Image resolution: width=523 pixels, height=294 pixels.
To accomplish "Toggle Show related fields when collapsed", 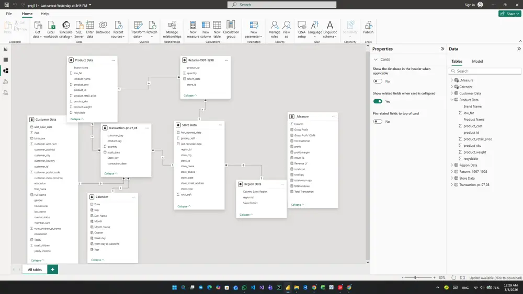I will pyautogui.click(x=378, y=101).
